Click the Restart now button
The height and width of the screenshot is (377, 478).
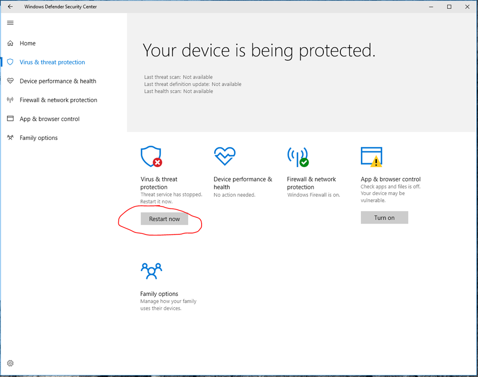(164, 219)
